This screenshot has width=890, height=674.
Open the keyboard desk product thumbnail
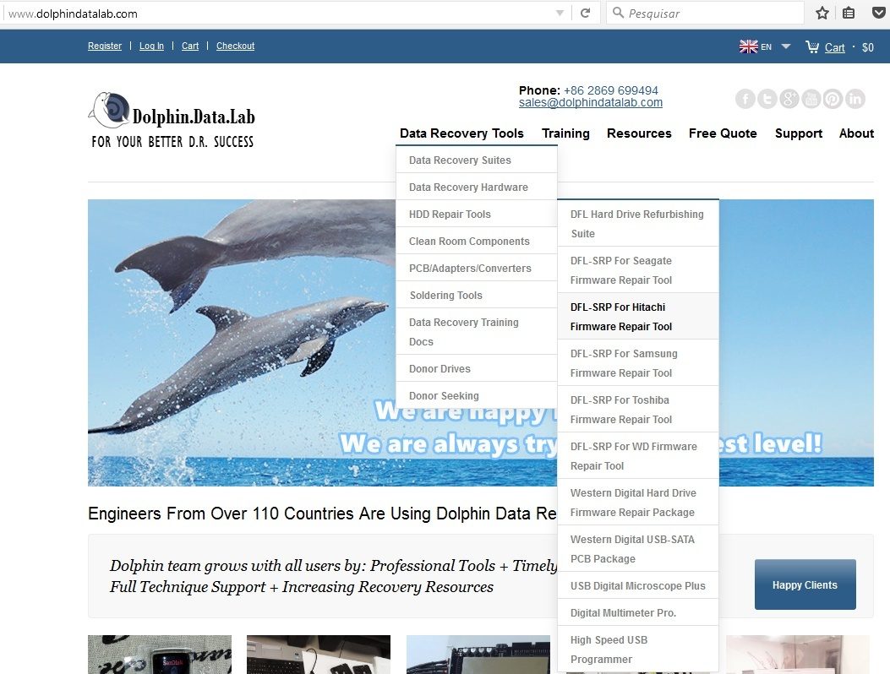[x=319, y=655]
